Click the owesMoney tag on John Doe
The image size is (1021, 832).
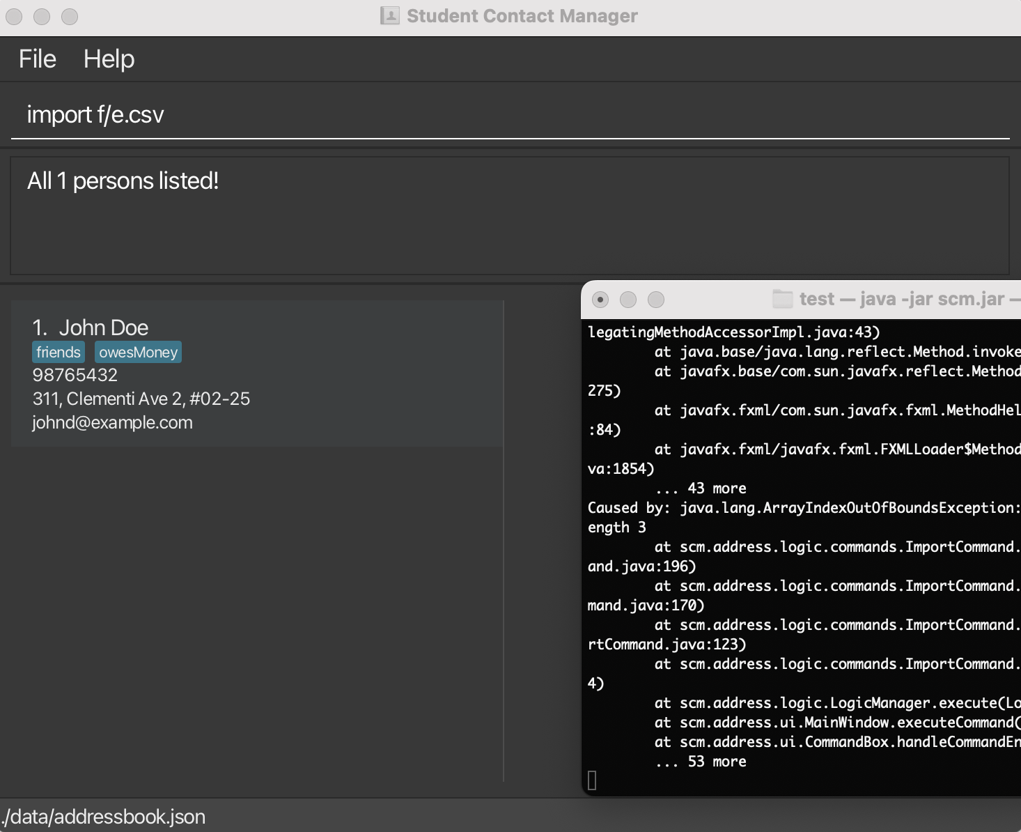pos(138,353)
